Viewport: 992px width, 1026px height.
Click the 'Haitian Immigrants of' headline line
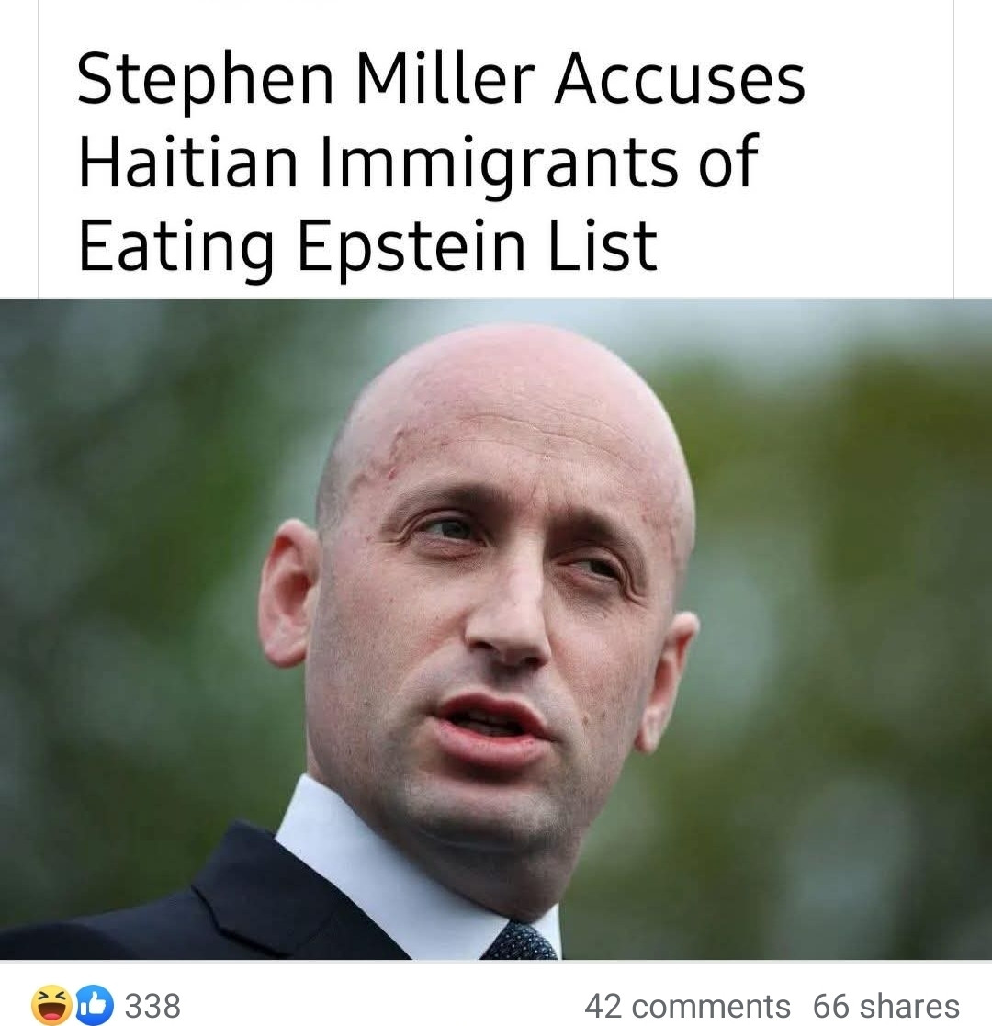(x=418, y=163)
